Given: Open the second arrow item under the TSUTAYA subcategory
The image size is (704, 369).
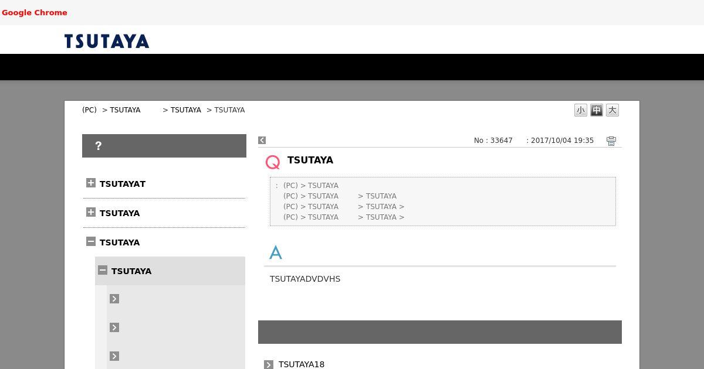Looking at the screenshot, I should coord(114,327).
